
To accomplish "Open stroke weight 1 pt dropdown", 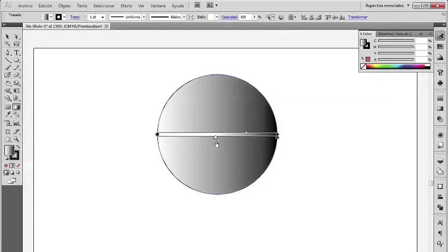I will 103,17.
